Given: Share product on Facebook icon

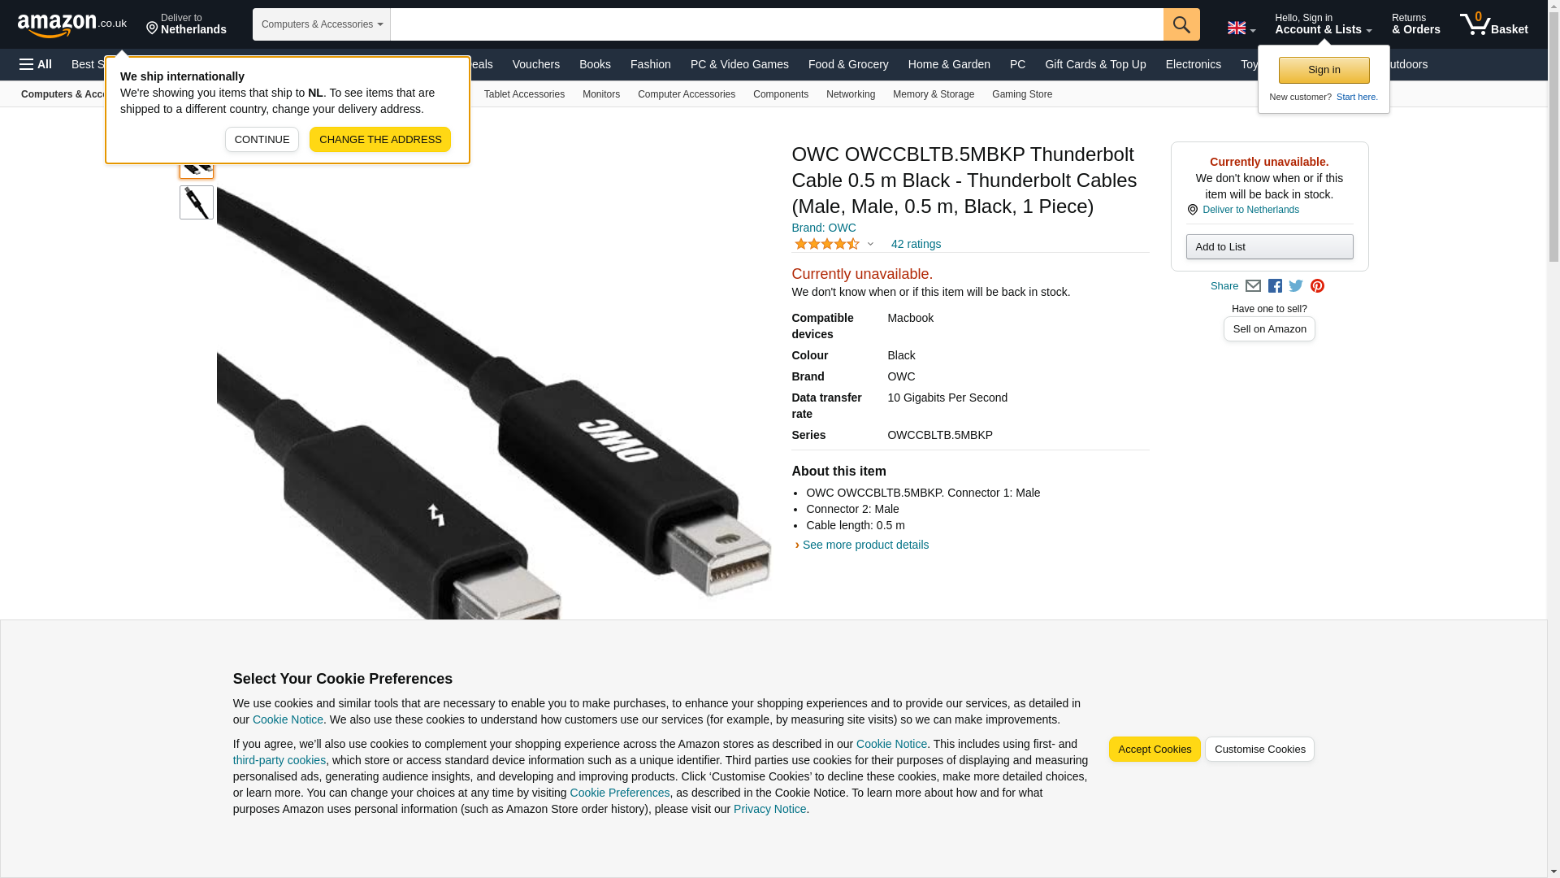Looking at the screenshot, I should click(x=1275, y=286).
